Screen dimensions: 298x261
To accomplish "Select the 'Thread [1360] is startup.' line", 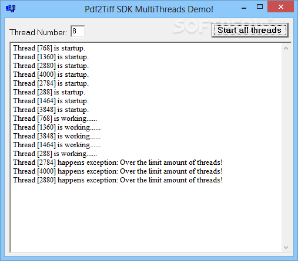I will coord(51,57).
